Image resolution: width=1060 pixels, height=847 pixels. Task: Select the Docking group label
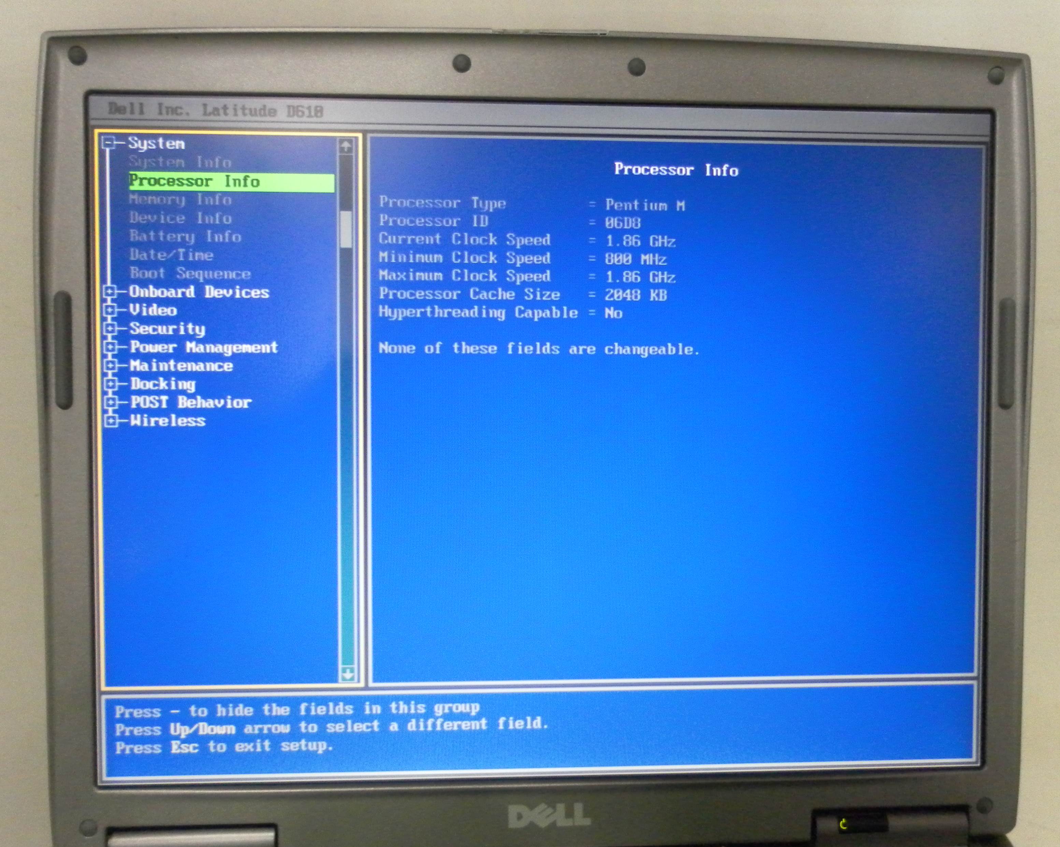point(163,384)
